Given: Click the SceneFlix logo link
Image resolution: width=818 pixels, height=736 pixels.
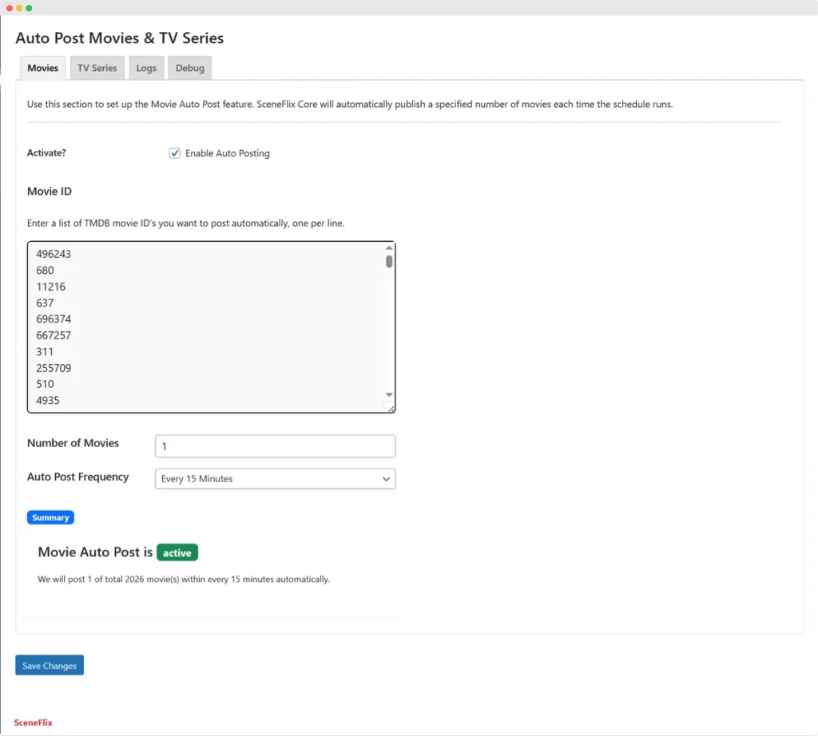Looking at the screenshot, I should pos(34,722).
